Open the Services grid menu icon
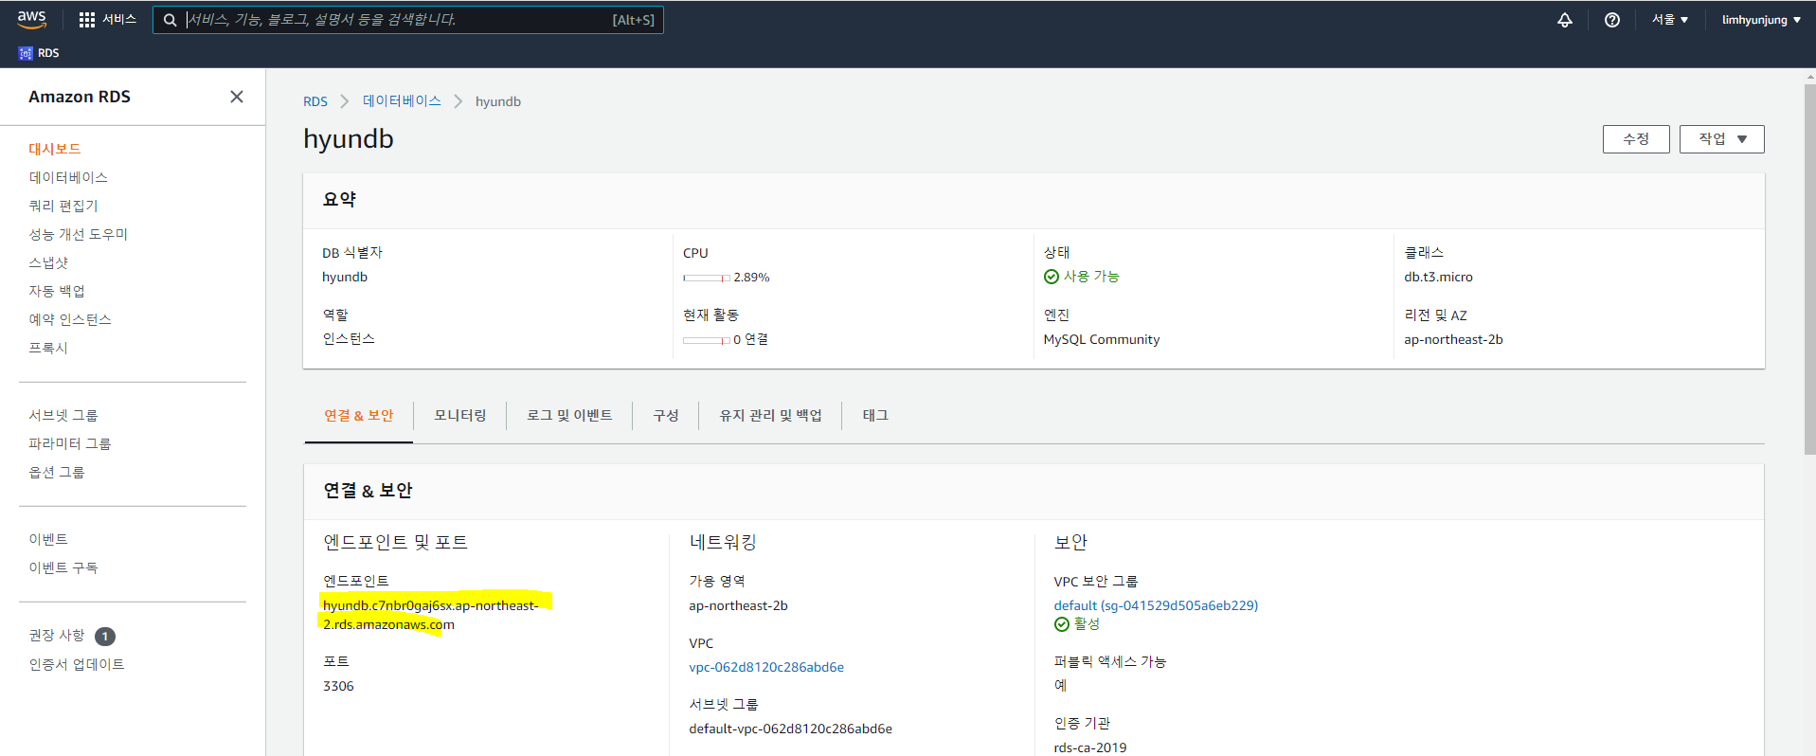1816x756 pixels. 87,20
